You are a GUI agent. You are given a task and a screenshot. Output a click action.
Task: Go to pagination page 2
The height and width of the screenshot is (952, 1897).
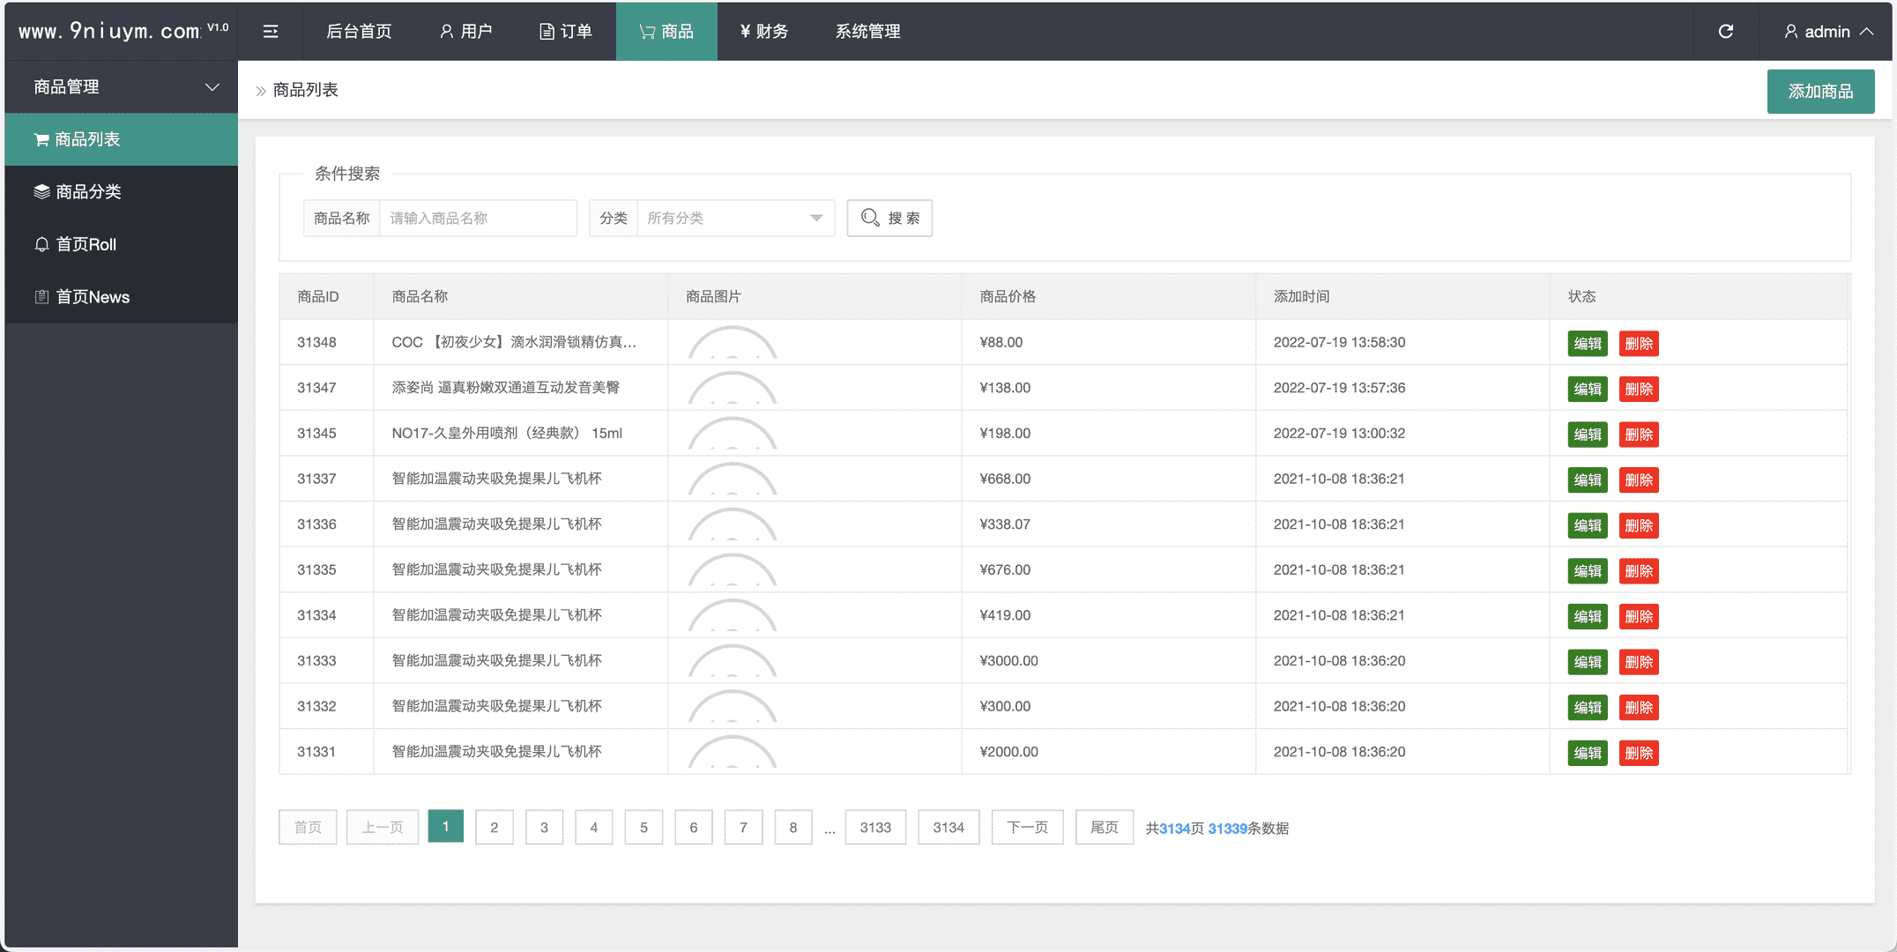tap(495, 827)
